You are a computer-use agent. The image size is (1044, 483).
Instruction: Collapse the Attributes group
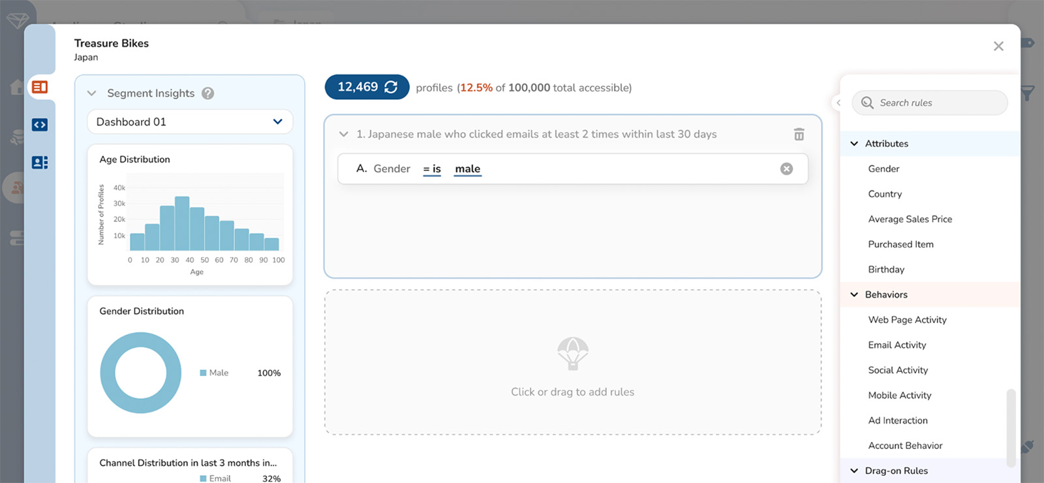854,144
